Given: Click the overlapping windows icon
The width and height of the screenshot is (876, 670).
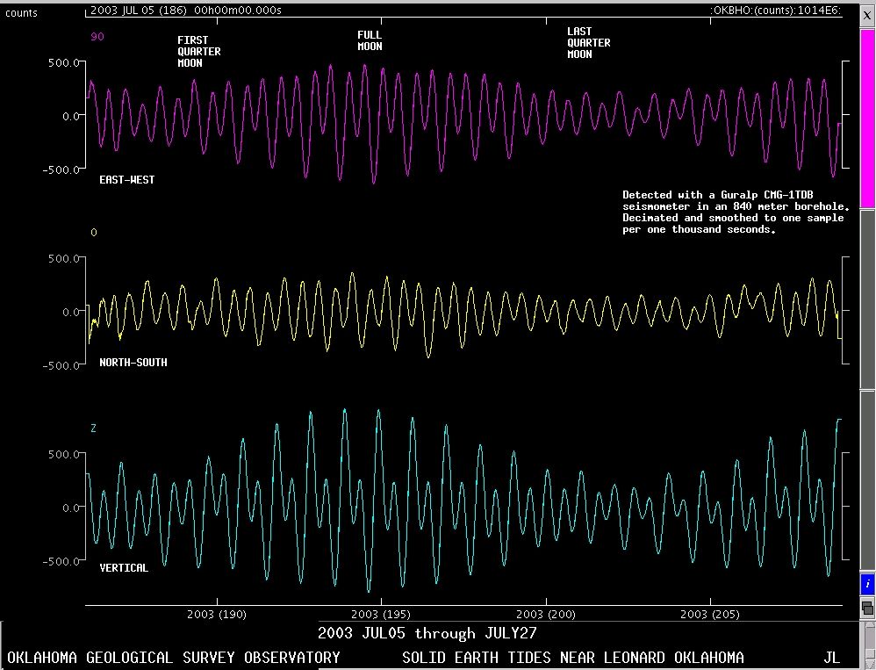Looking at the screenshot, I should 867,607.
